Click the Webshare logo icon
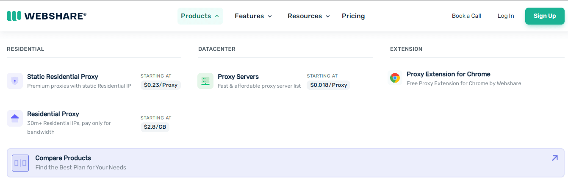The height and width of the screenshot is (180, 568). tap(14, 16)
